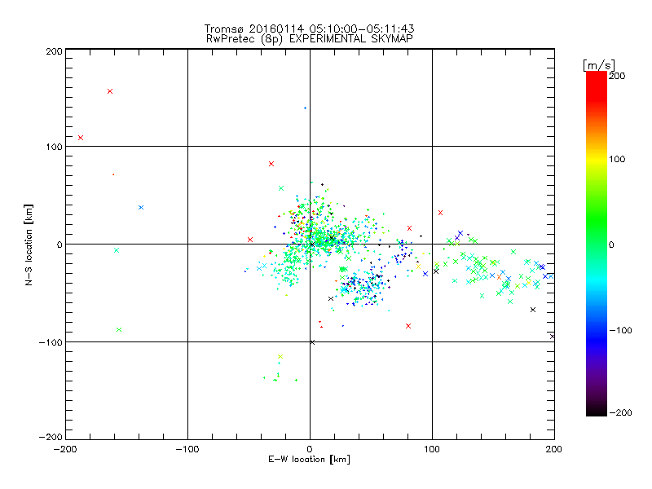Click the N-S axis tick label '-100'
The height and width of the screenshot is (489, 652).
tap(51, 342)
